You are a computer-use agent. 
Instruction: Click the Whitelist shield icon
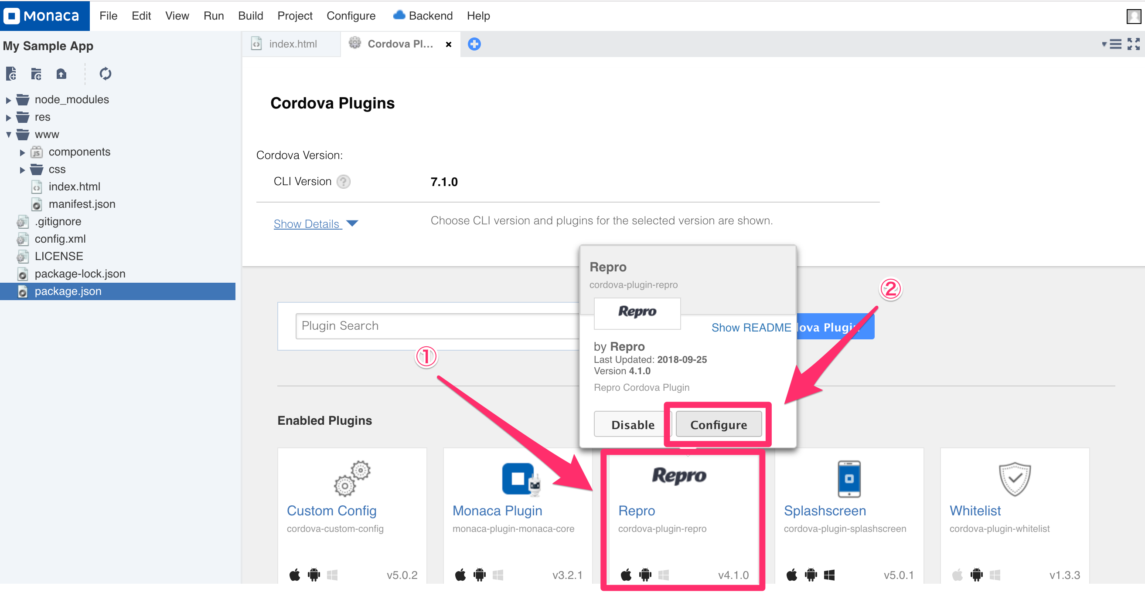coord(1015,479)
